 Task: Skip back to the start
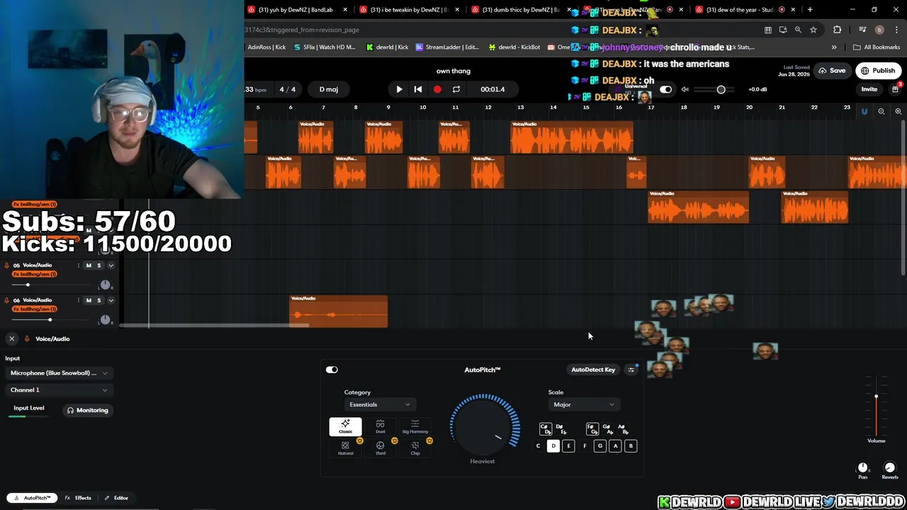(x=418, y=89)
